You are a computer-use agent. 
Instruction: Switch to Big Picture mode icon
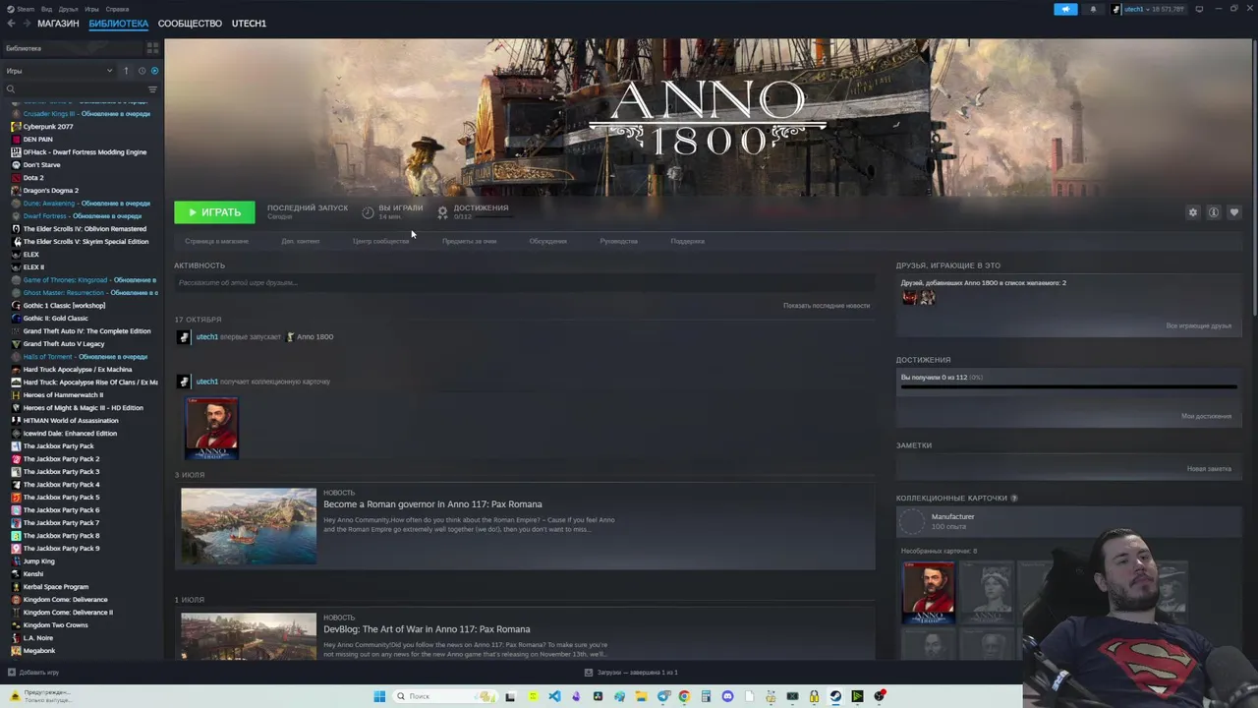(1199, 9)
